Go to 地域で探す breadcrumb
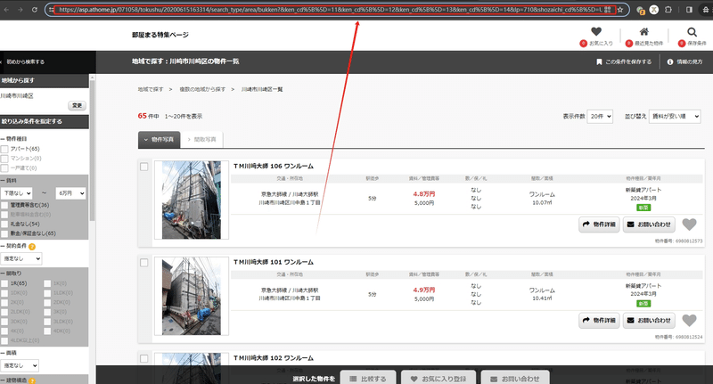 click(151, 89)
